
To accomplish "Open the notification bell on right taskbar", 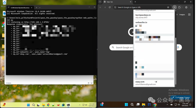I will (x=190, y=105).
